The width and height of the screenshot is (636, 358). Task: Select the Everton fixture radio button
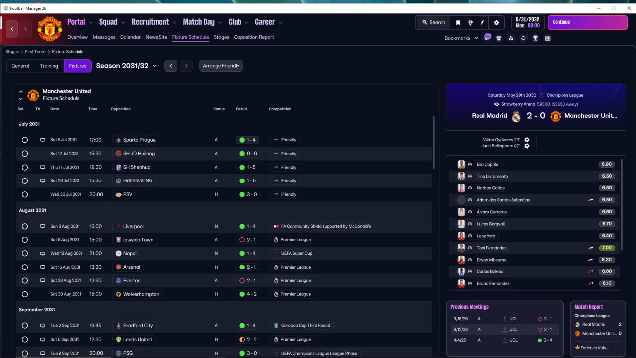click(x=25, y=281)
